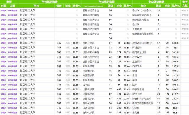The height and width of the screenshot is (115, 189).
Task: Click the 15.79 ratio value
Action: coord(175,66)
